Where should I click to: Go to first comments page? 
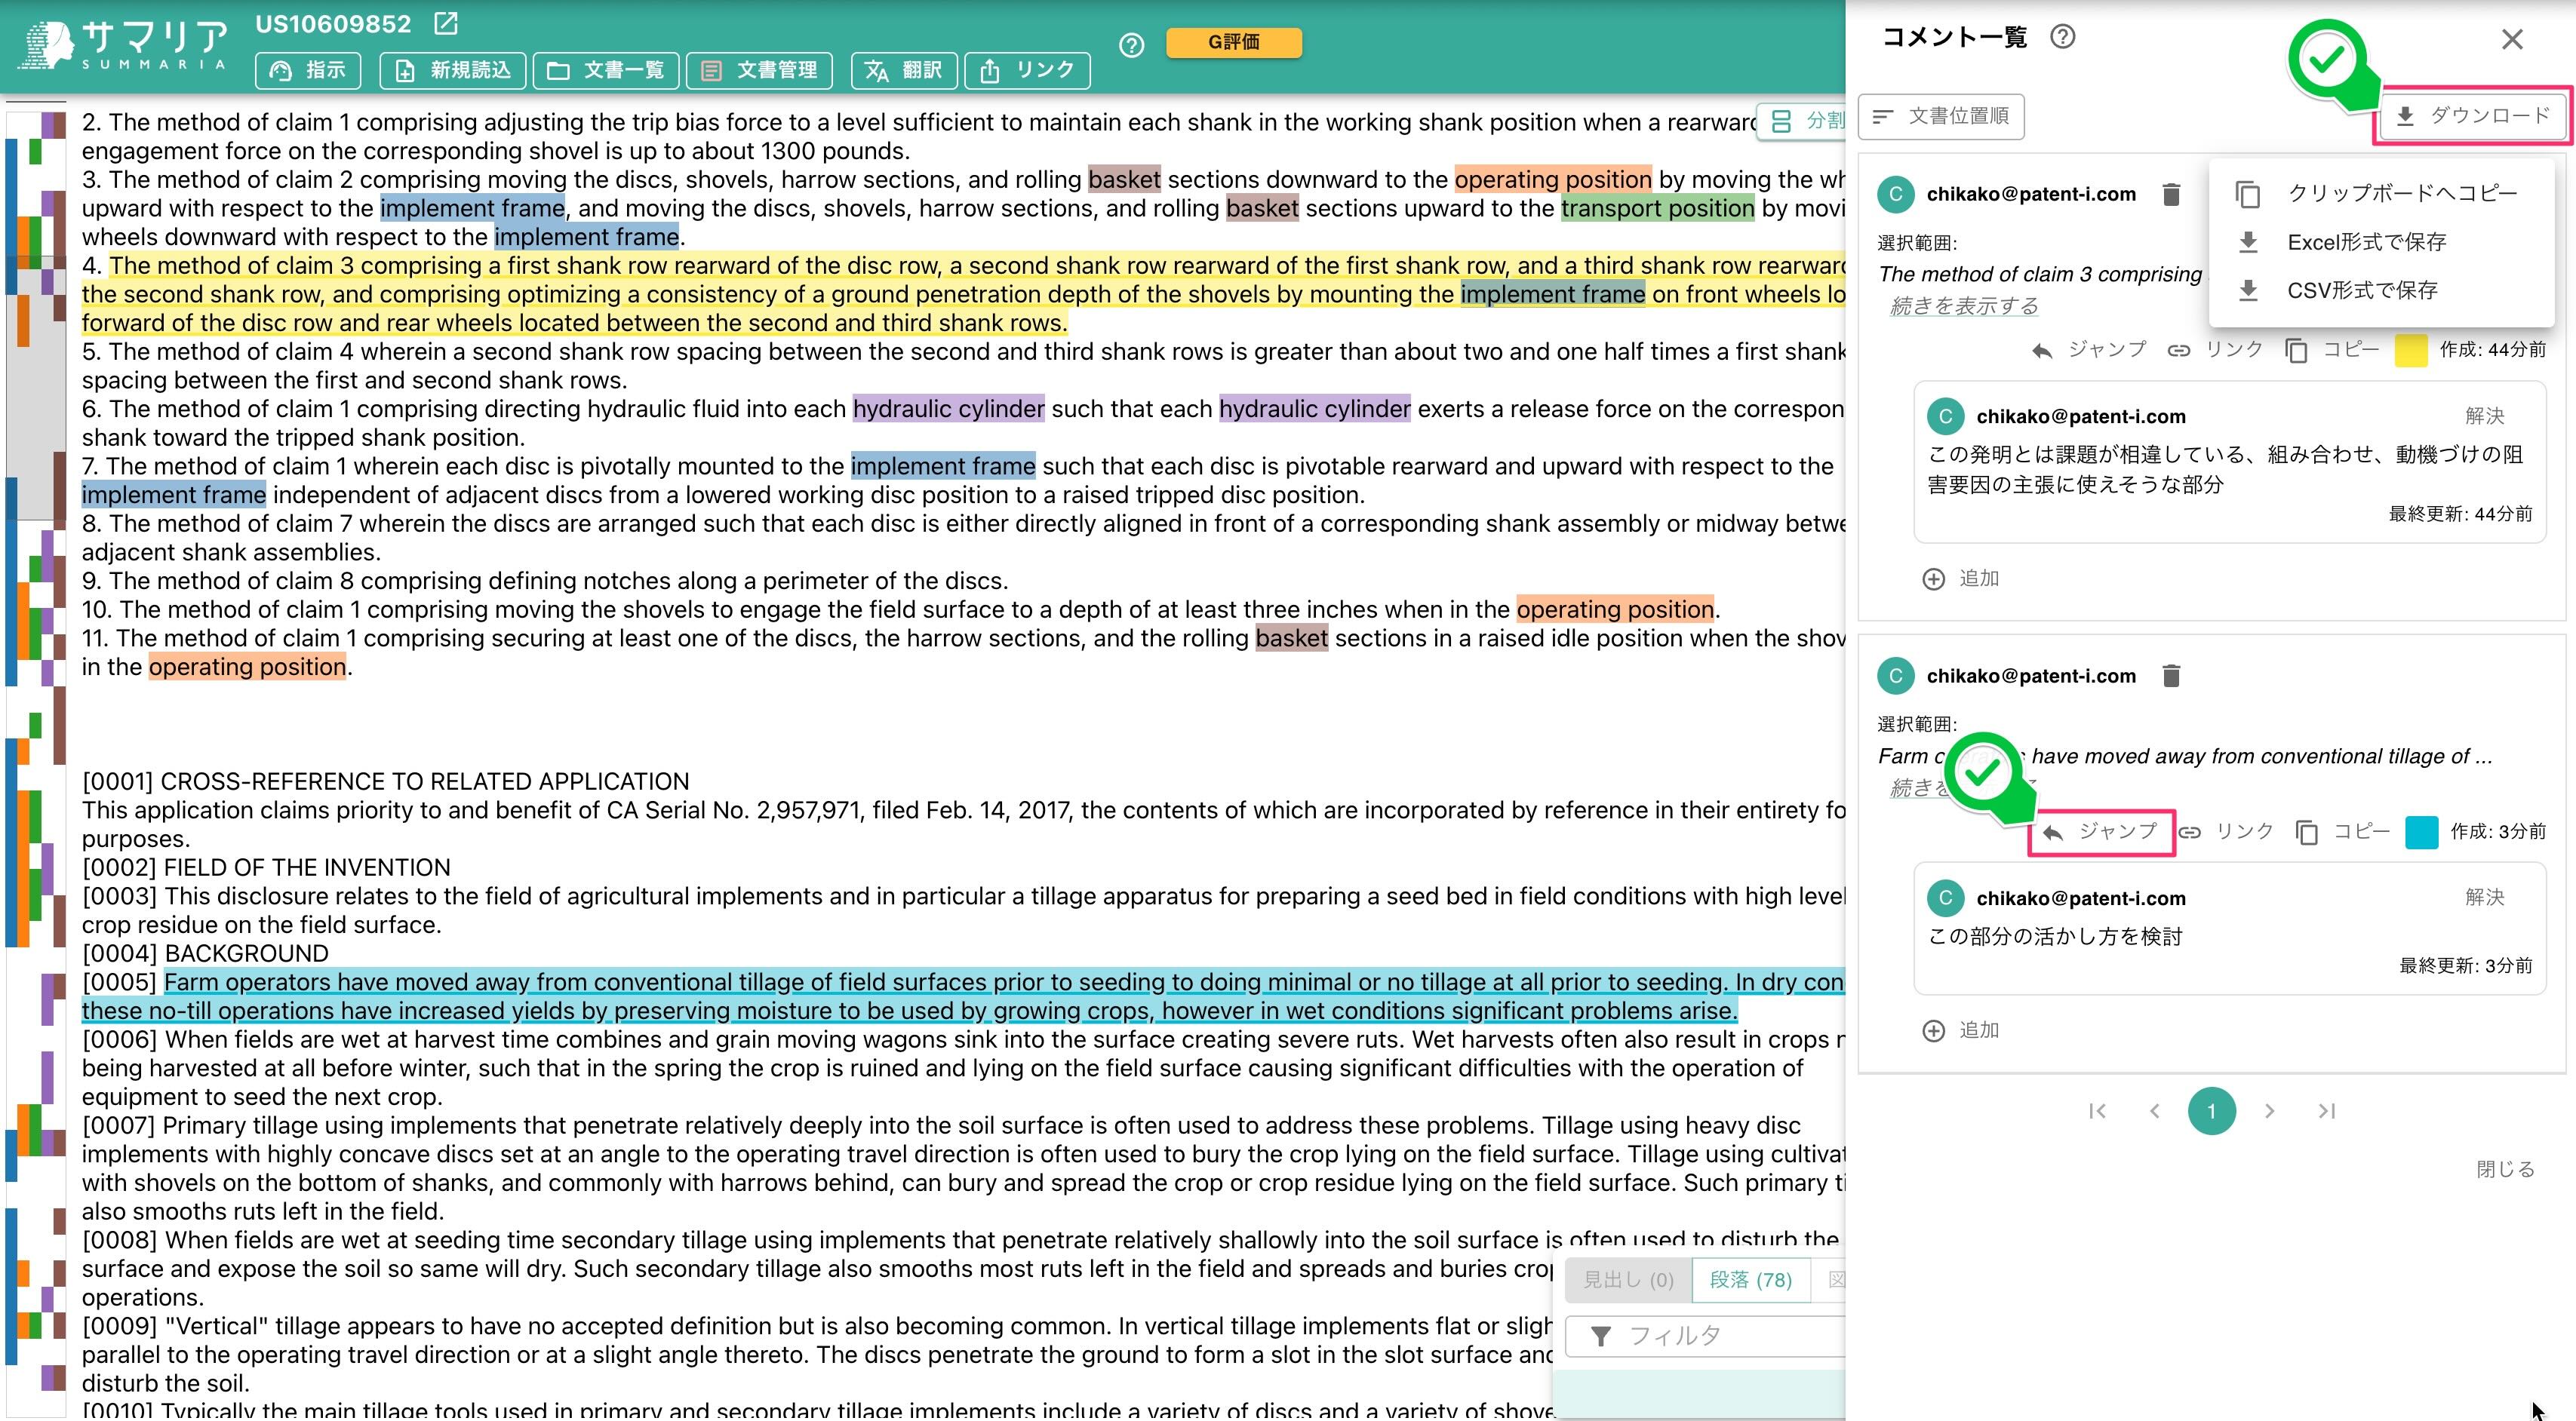(x=2097, y=1111)
